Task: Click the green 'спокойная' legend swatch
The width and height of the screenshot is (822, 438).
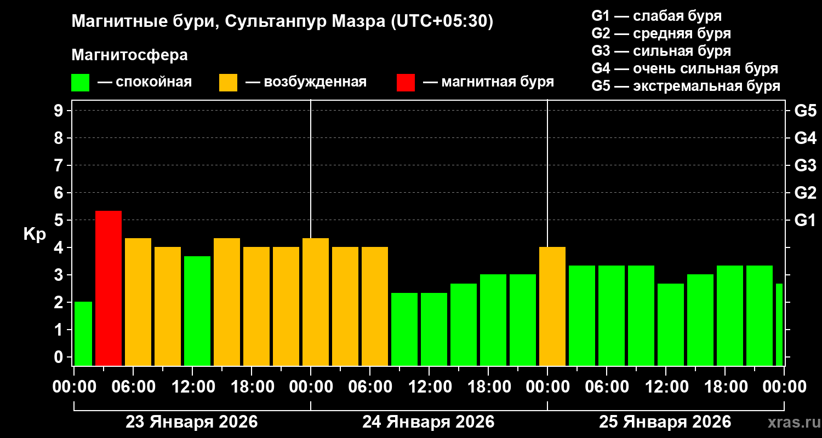Action: tap(80, 82)
